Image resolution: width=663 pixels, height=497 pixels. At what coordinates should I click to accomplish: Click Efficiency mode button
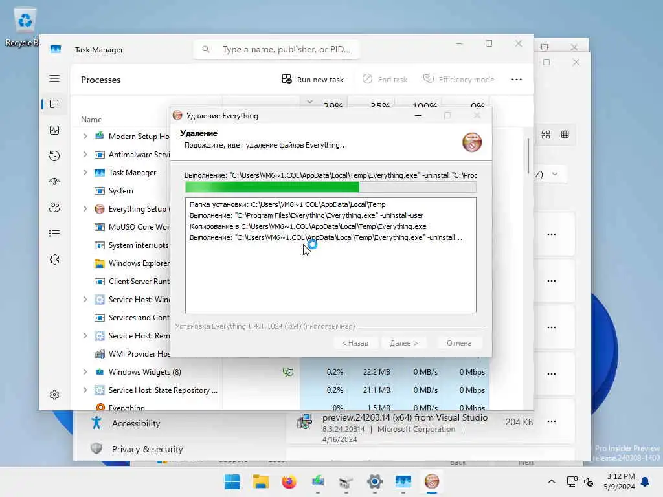click(x=459, y=80)
